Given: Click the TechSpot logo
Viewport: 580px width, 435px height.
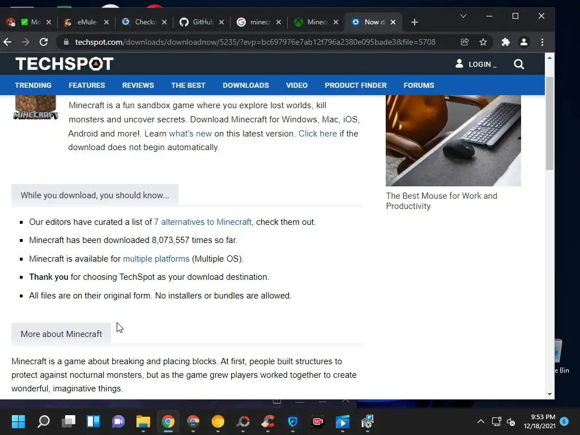Looking at the screenshot, I should 65,63.
